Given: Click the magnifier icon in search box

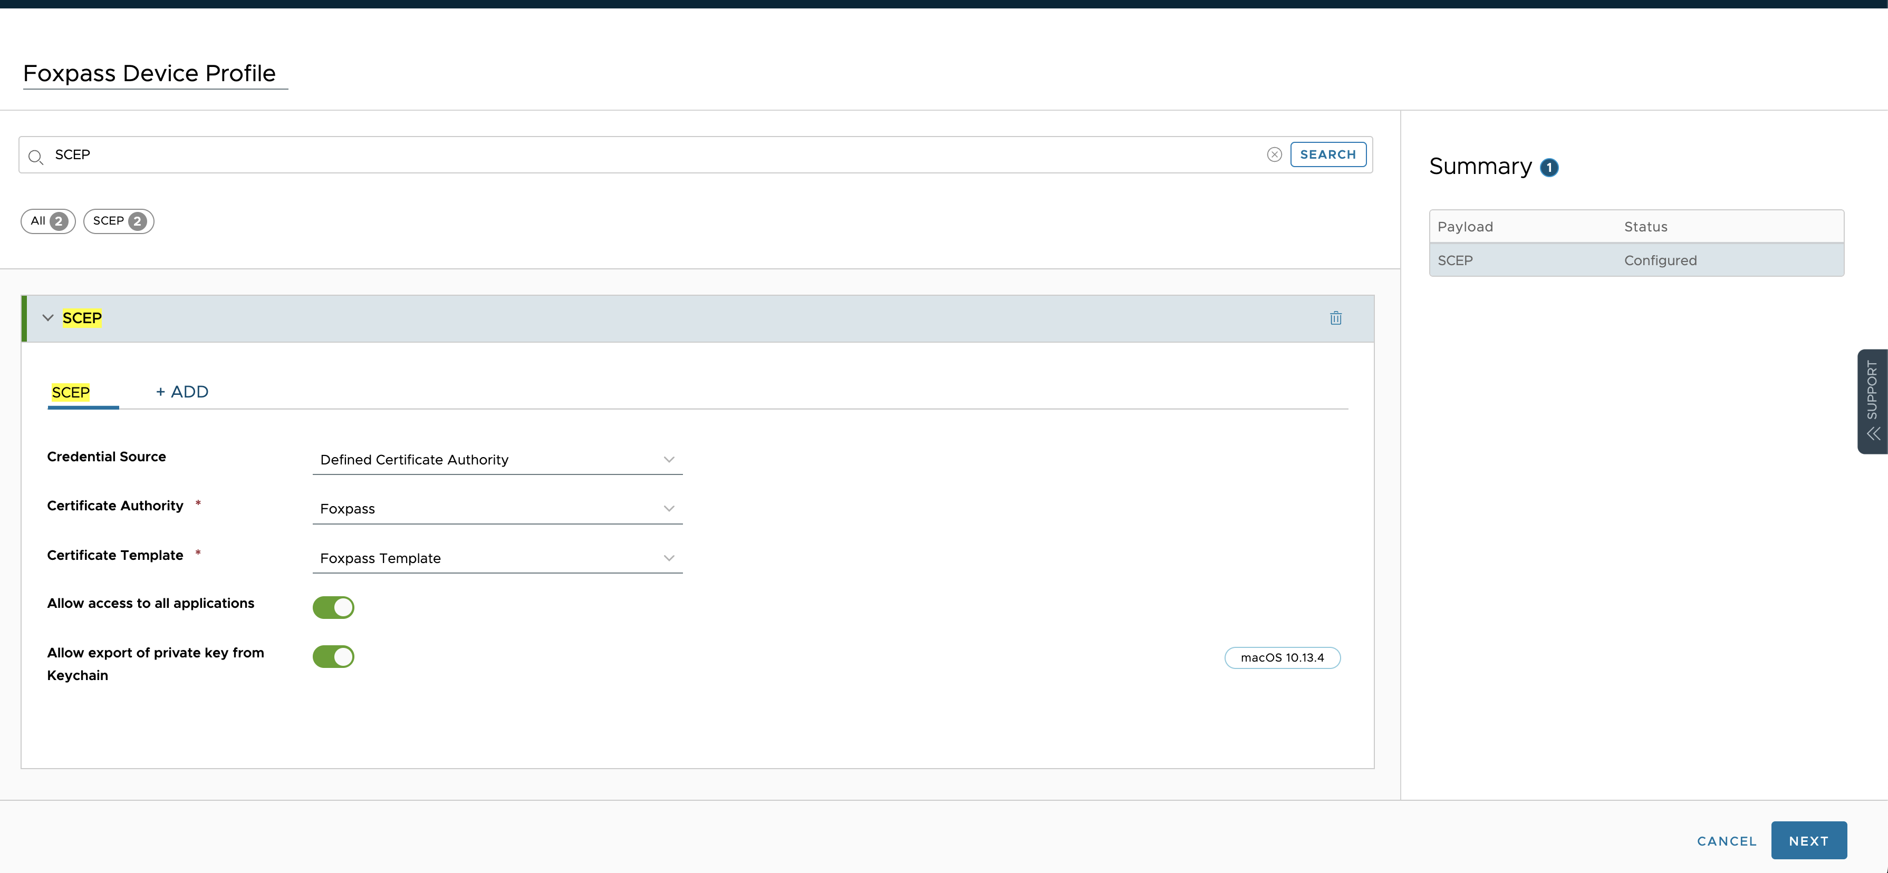Looking at the screenshot, I should (35, 157).
